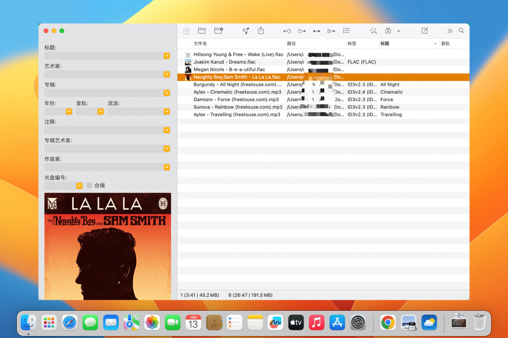The image size is (508, 338).
Task: Select Sunova - Rainbow (freetouse.com).mp3 row
Action: [x=323, y=107]
